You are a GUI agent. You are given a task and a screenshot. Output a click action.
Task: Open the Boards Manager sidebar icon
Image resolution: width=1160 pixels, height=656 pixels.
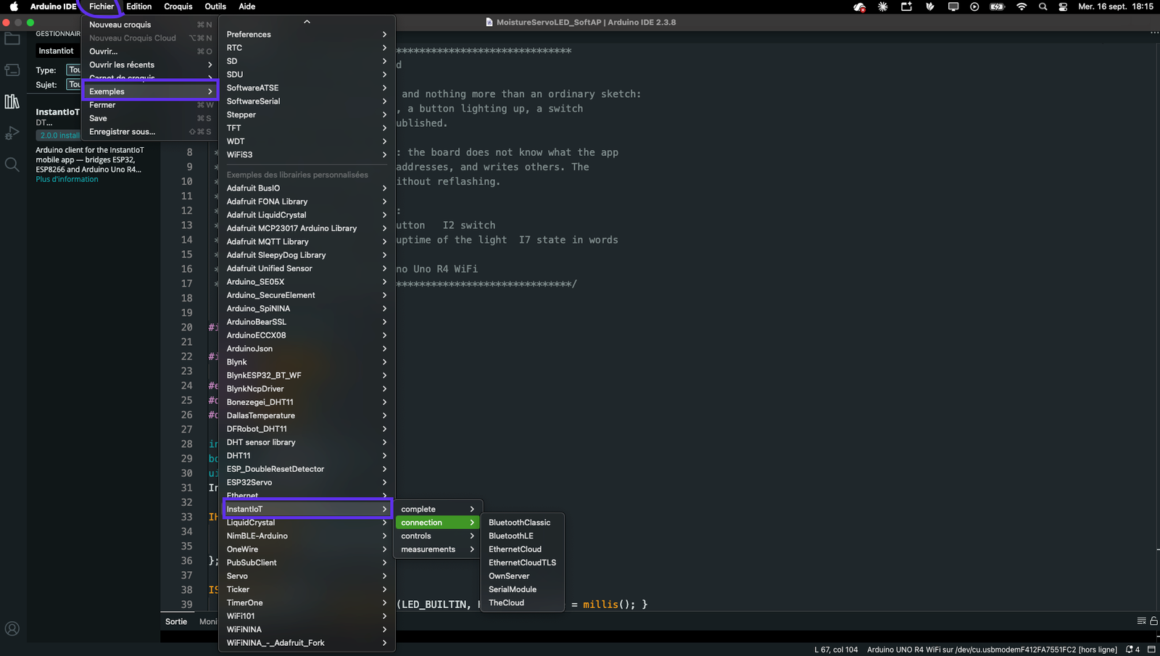(12, 70)
